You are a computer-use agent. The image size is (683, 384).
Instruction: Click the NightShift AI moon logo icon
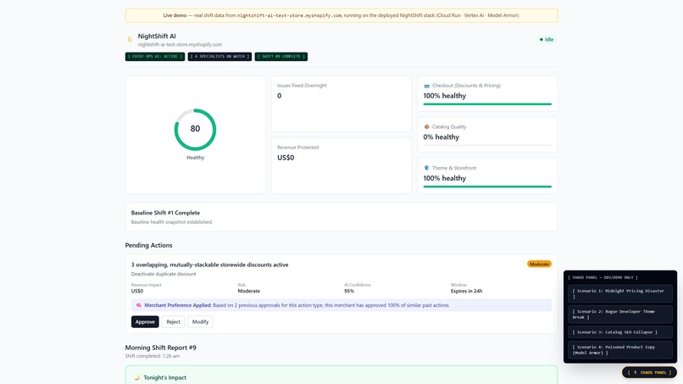pos(130,40)
